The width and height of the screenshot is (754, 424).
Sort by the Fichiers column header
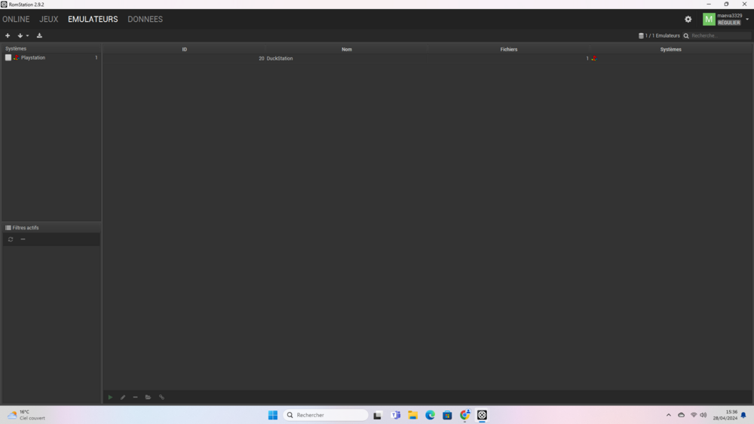coord(508,49)
